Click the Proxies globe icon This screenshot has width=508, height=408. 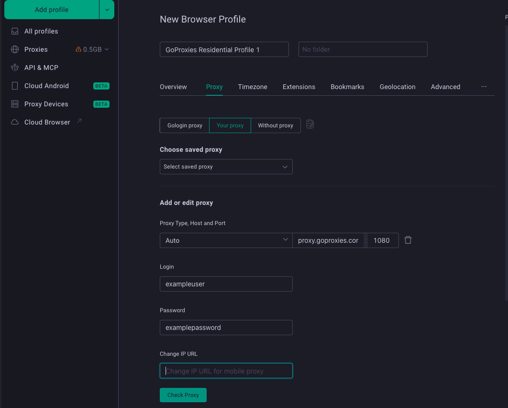pyautogui.click(x=15, y=49)
